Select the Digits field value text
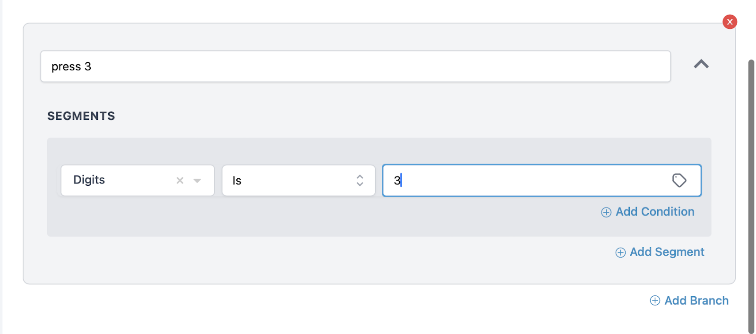Image resolution: width=756 pixels, height=334 pixels. (89, 180)
